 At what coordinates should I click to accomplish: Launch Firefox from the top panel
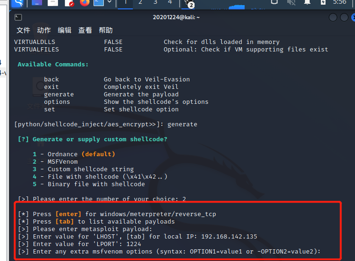click(x=85, y=3)
